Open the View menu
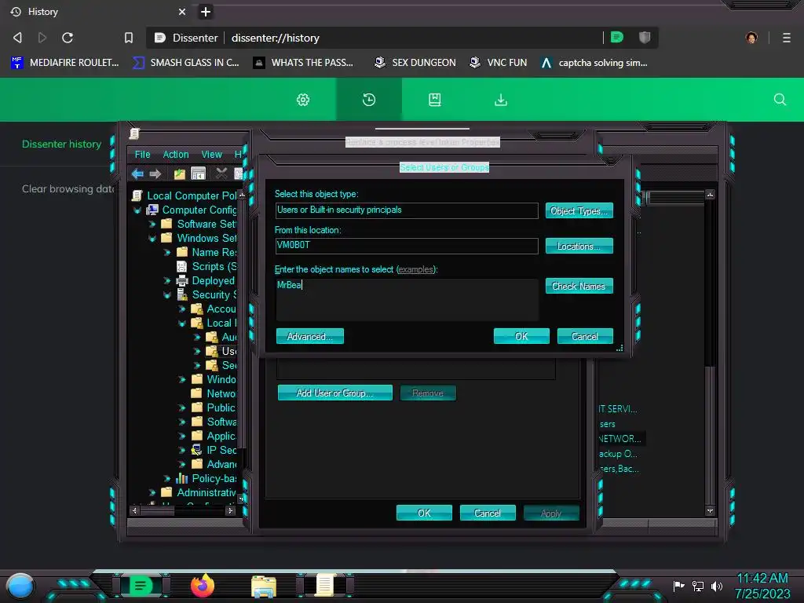 pyautogui.click(x=212, y=155)
